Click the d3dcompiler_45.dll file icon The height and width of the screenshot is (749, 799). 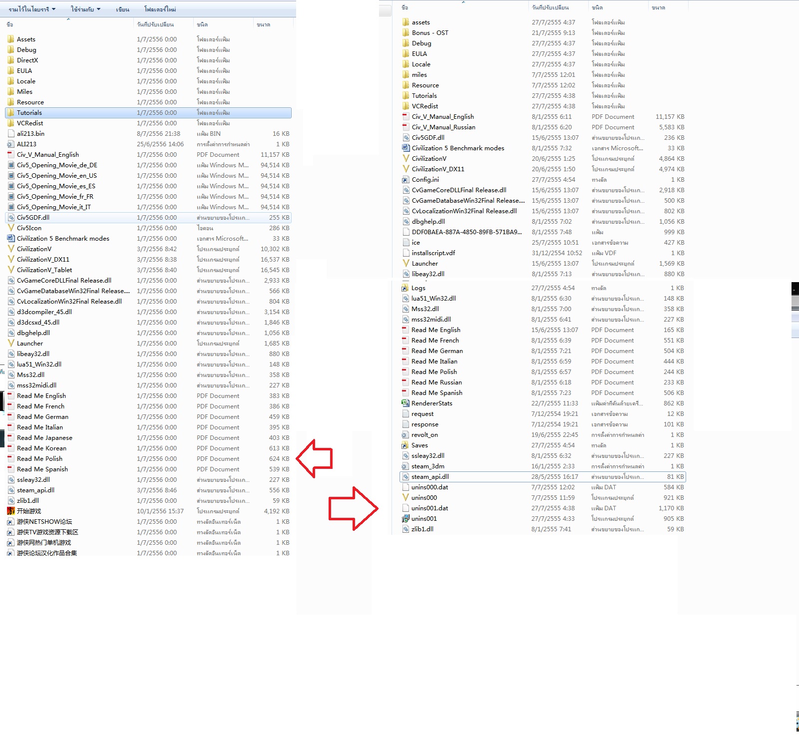pyautogui.click(x=11, y=312)
